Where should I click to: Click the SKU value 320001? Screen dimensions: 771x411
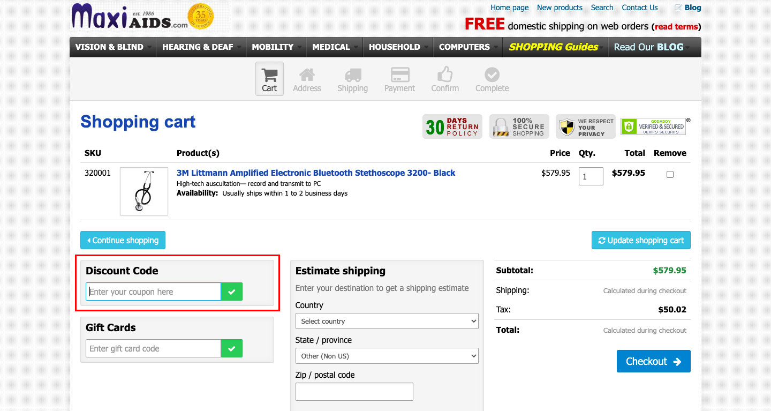tap(97, 173)
